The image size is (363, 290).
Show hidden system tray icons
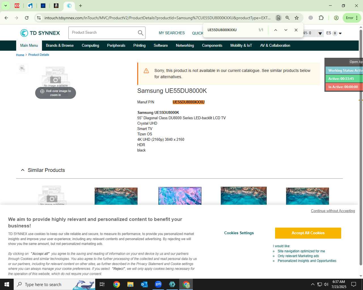point(313,284)
